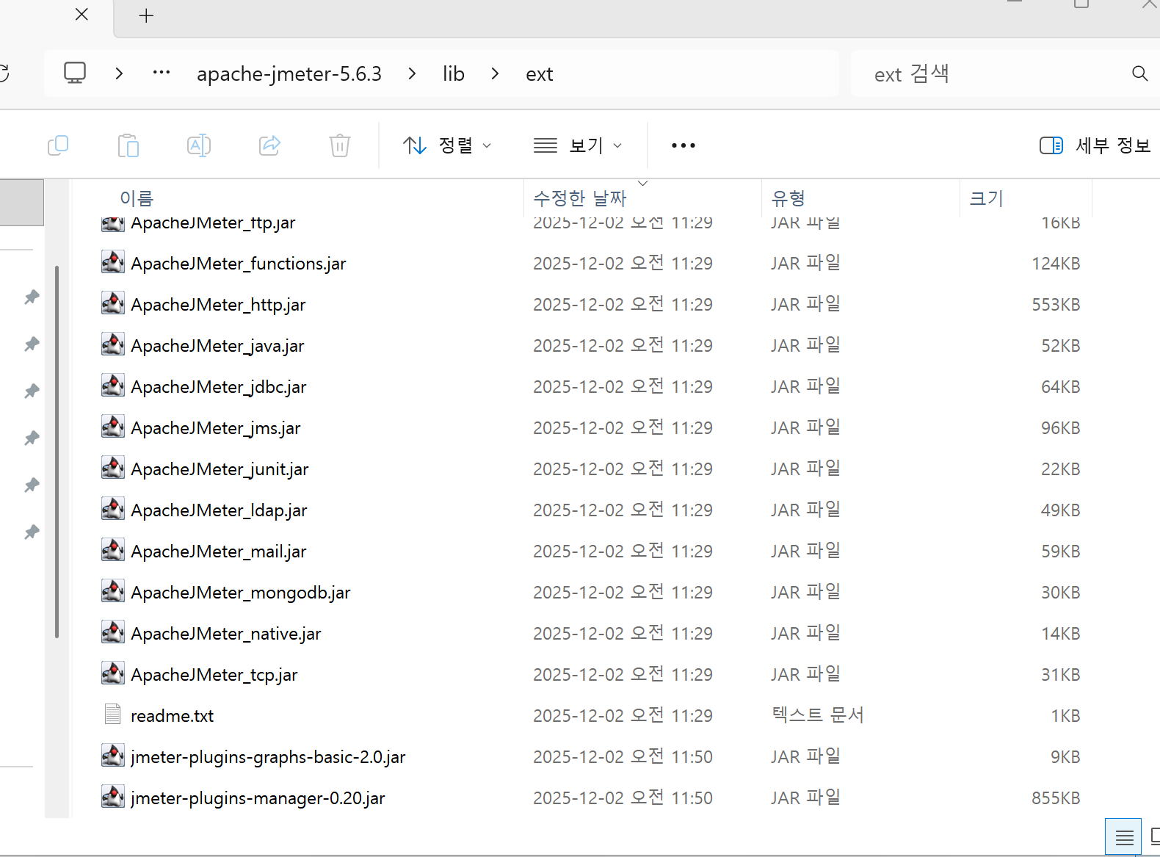Click the ApacheJMeter_functions.jar file name

(239, 264)
